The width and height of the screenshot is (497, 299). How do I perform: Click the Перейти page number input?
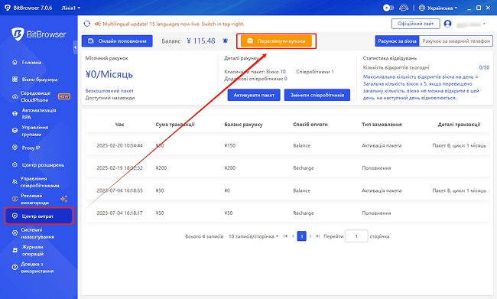(356, 236)
